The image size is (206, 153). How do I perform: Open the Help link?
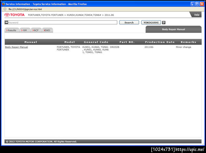click(x=196, y=15)
